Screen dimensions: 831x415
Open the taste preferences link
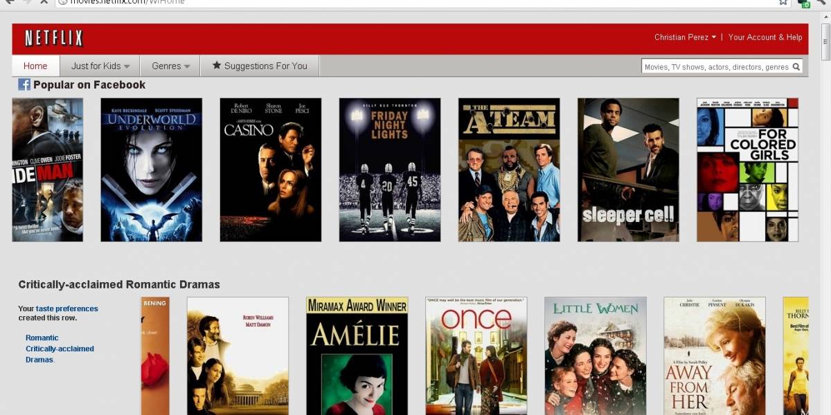click(67, 308)
